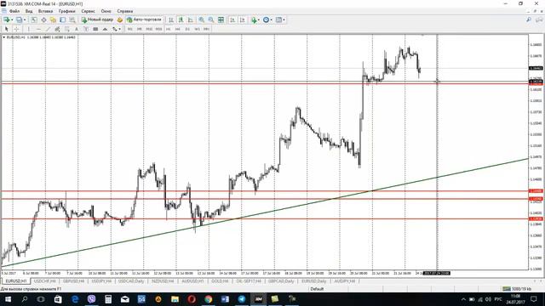Switch to USDCAD,Daily chart tab
This screenshot has height=306, width=545.
[x=131, y=281]
